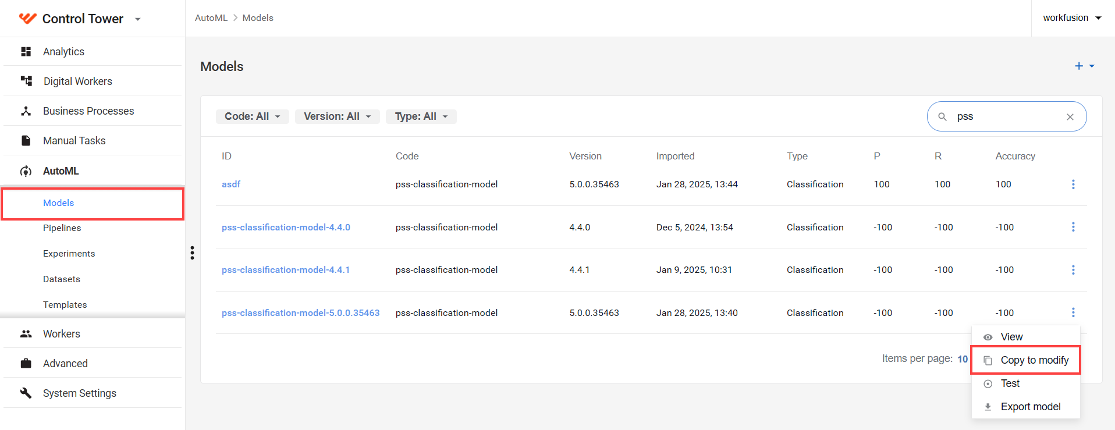Click into the model search field
The height and width of the screenshot is (430, 1115).
1007,117
